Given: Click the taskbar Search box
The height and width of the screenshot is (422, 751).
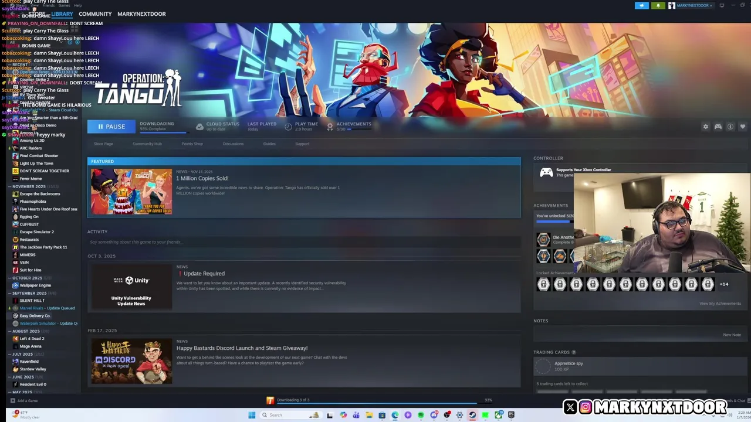Looking at the screenshot, I should tap(290, 415).
